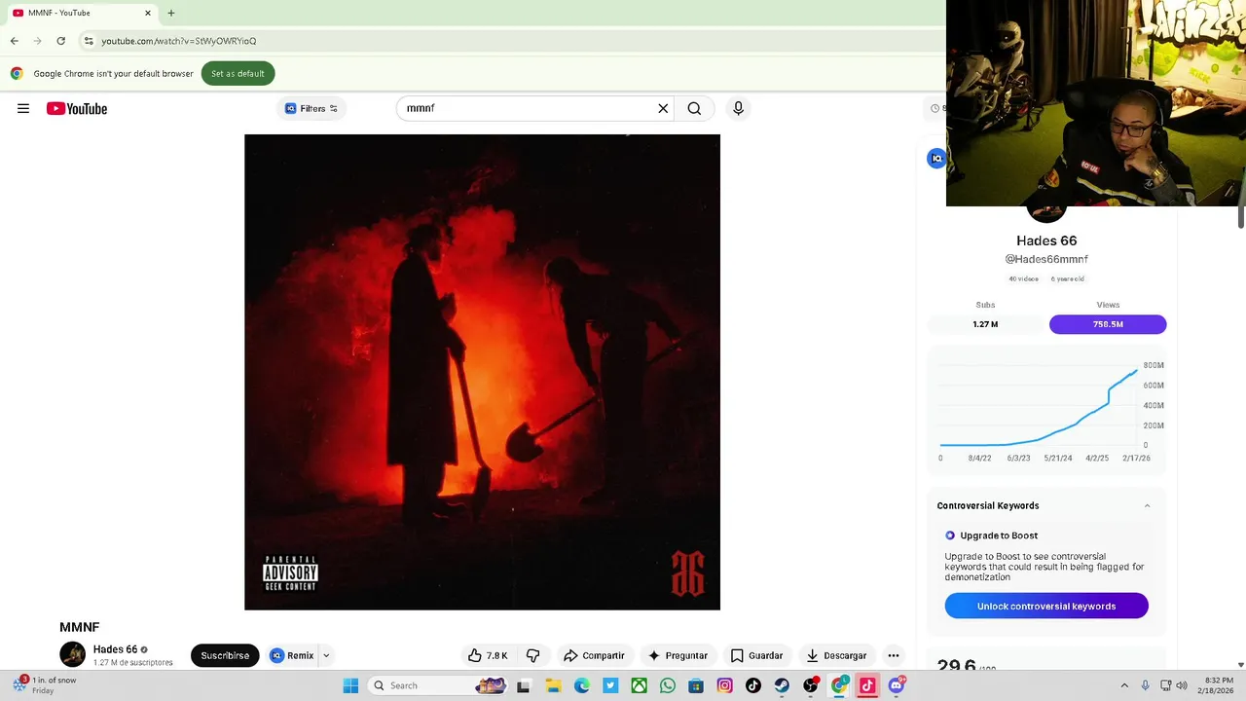The width and height of the screenshot is (1246, 701).
Task: Click the Upgrade to Boost heading
Action: tap(999, 535)
